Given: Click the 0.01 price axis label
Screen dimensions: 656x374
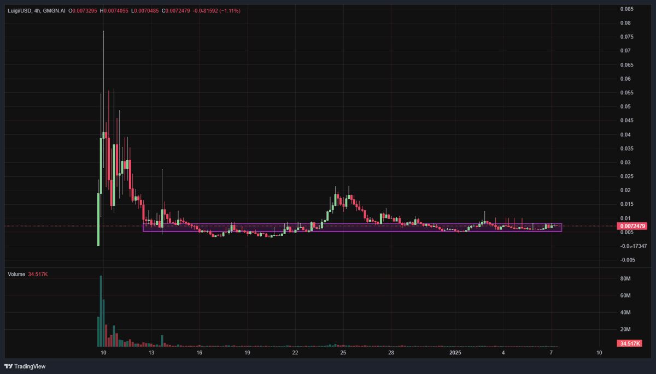Looking at the screenshot, I should (x=625, y=218).
